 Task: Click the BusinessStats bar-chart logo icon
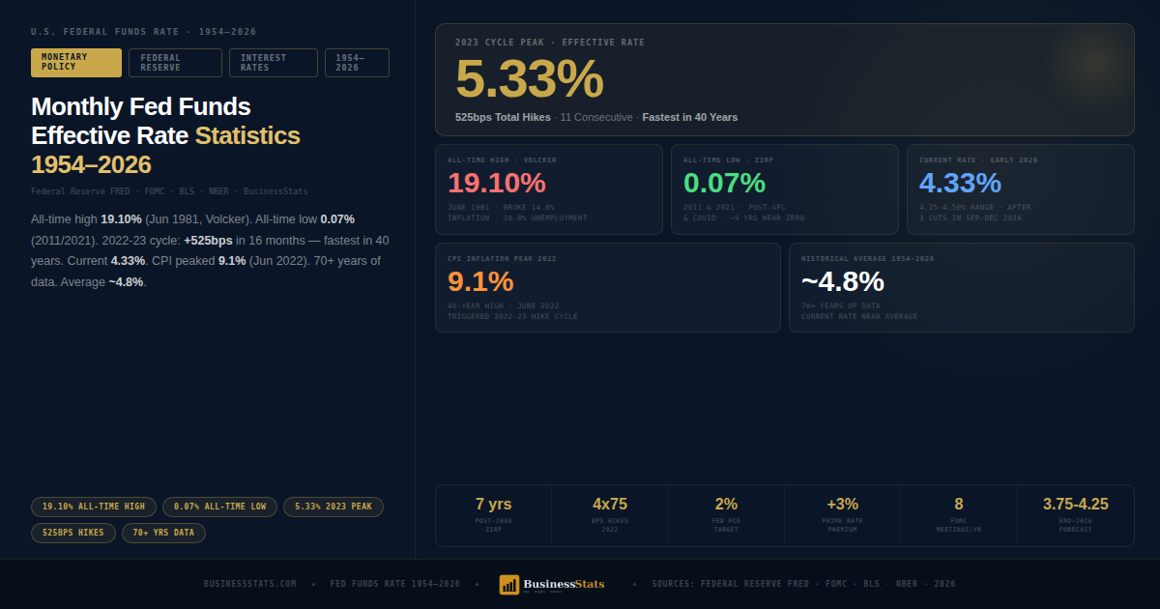point(508,584)
